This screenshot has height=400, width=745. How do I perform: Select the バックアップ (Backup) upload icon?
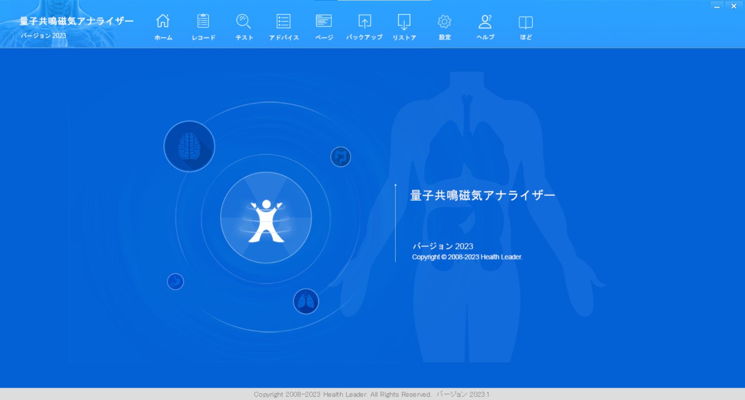(364, 22)
